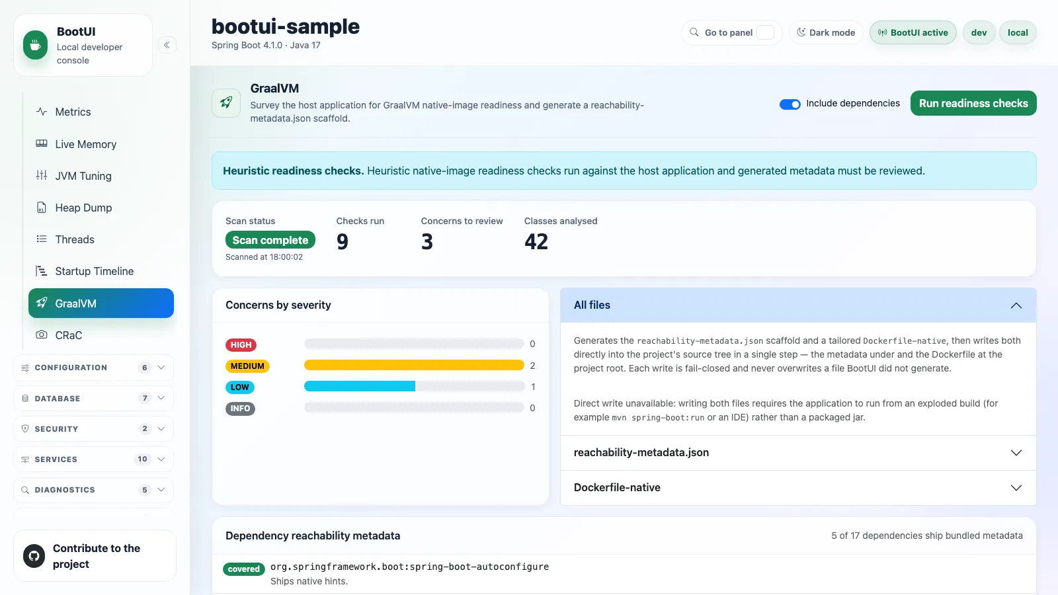Open Contribute to the project link

point(95,556)
